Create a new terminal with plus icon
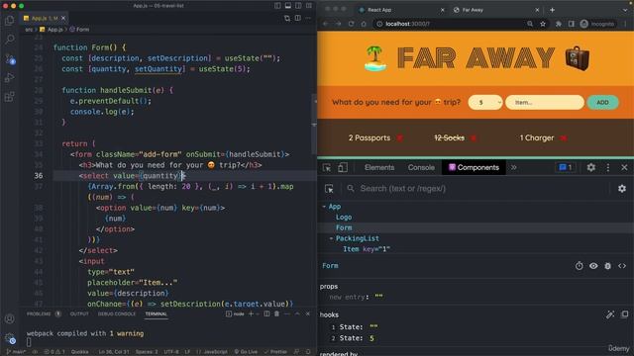 tap(251, 313)
